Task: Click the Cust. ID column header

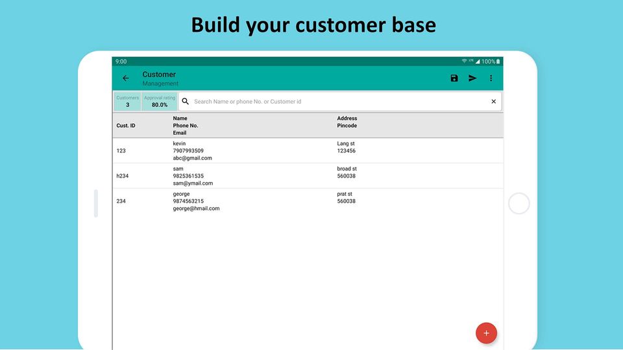Action: pyautogui.click(x=126, y=125)
